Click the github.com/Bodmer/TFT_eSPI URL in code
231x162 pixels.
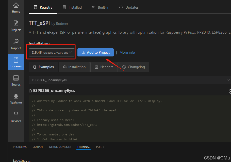[67, 125]
